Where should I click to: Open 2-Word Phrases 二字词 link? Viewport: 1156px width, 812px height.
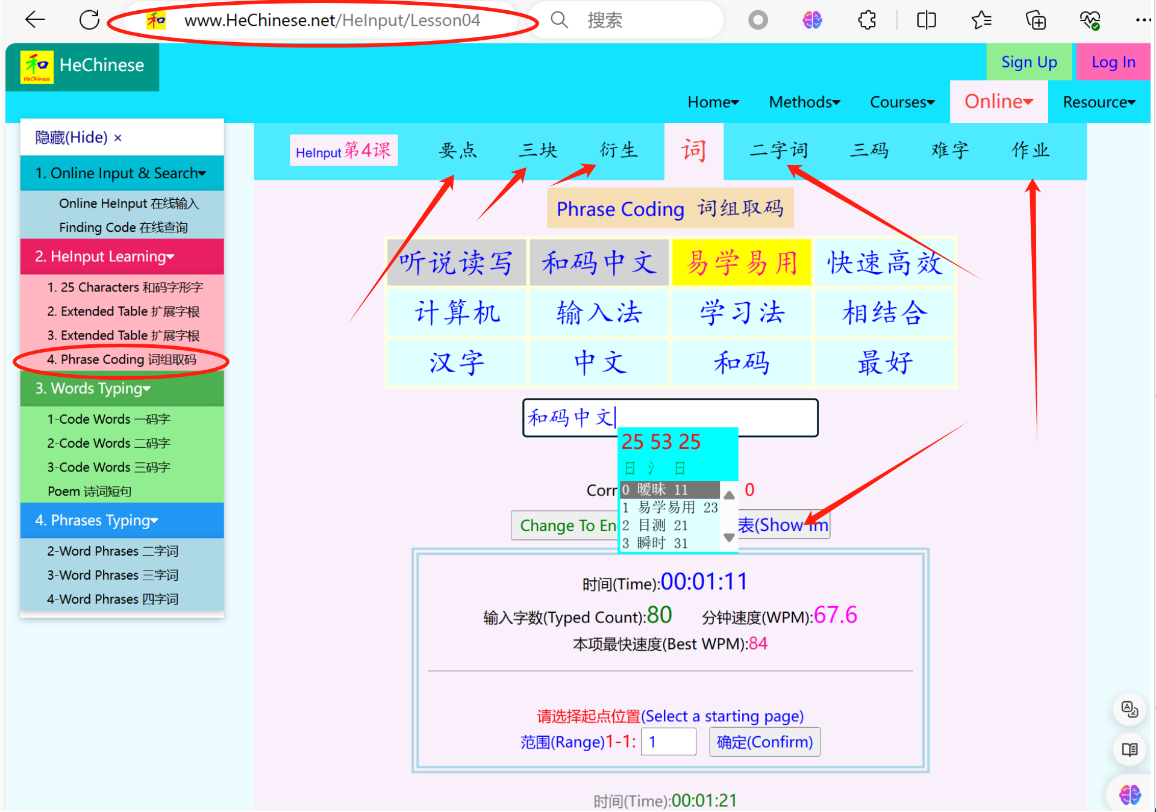(113, 551)
